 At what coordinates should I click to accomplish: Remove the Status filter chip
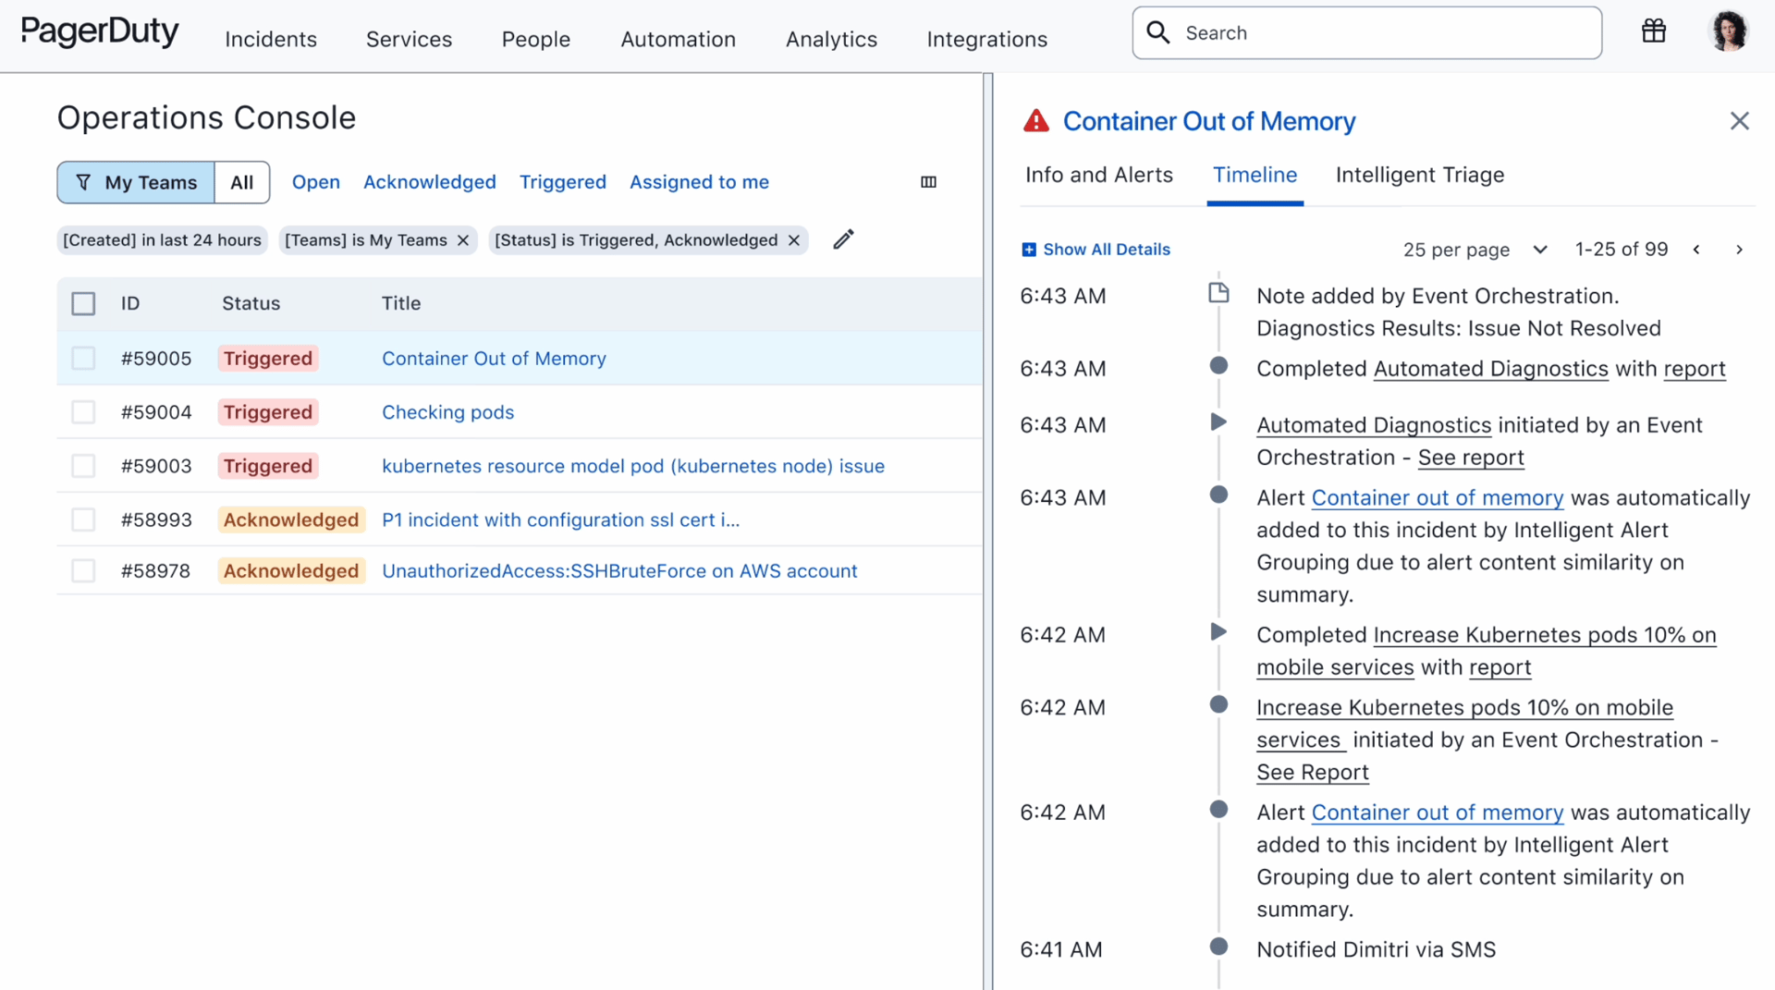coord(794,240)
